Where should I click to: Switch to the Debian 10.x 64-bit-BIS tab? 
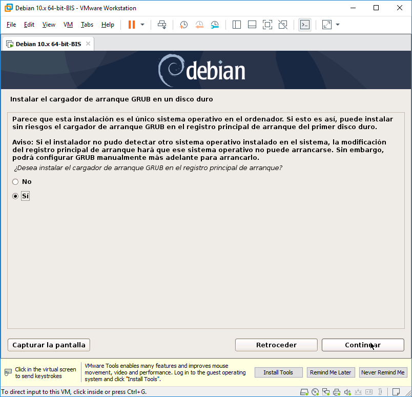[48, 44]
